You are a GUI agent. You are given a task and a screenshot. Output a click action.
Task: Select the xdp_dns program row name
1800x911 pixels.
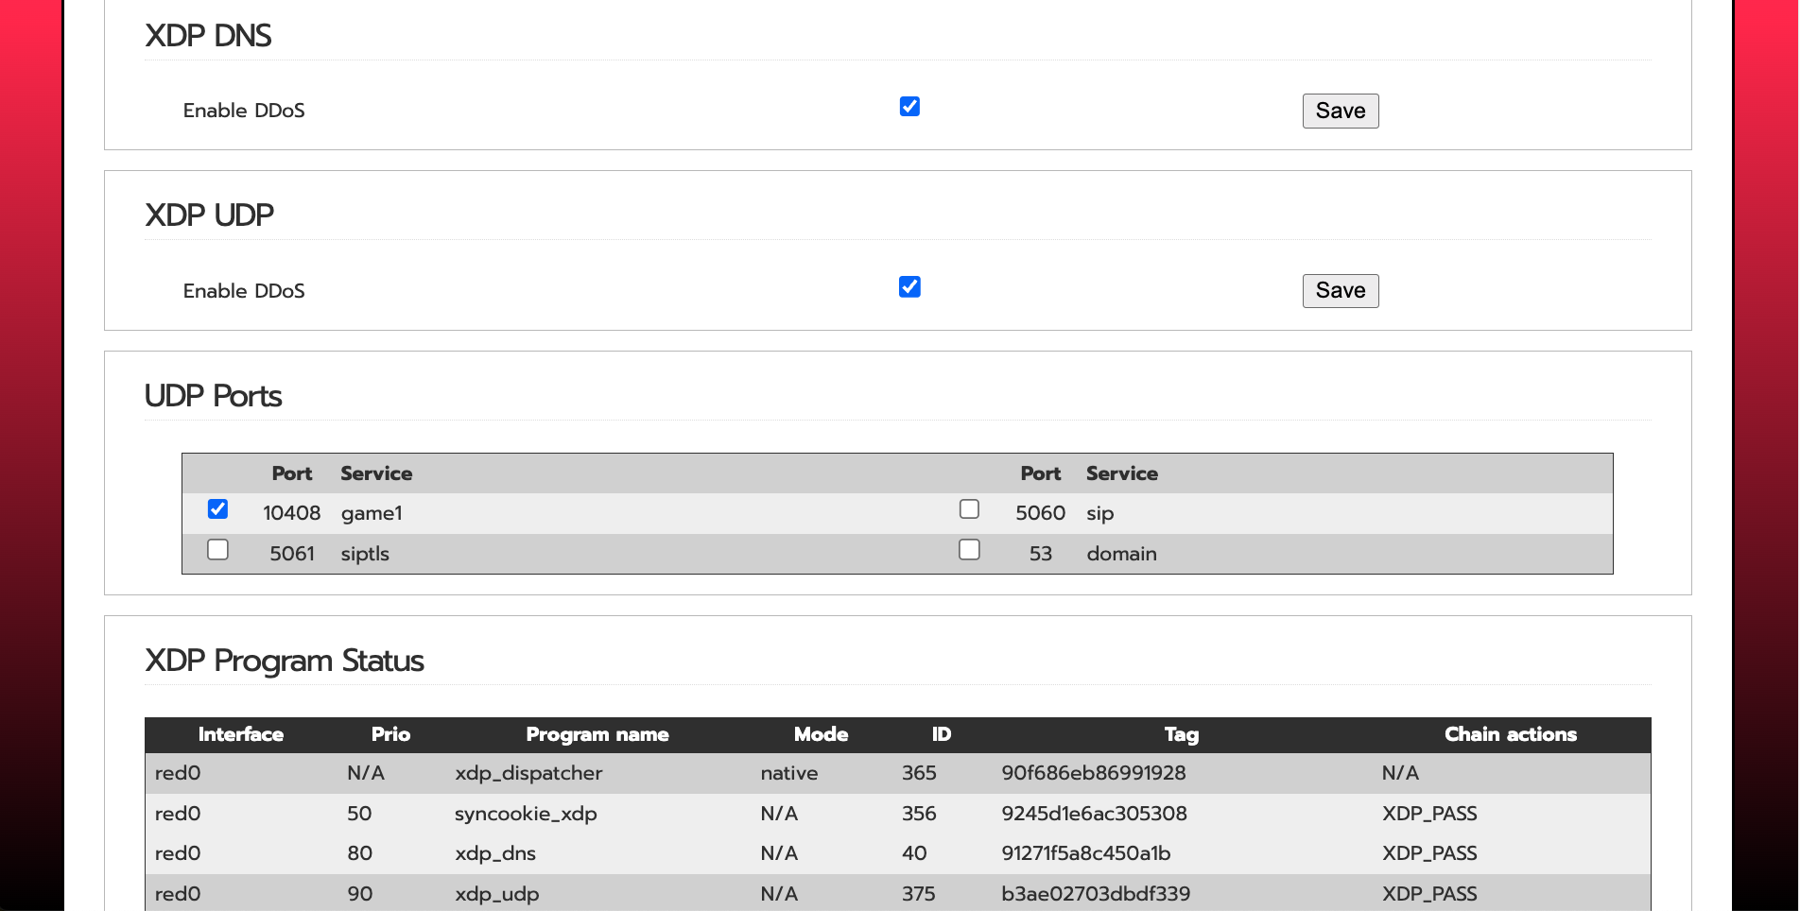point(495,853)
